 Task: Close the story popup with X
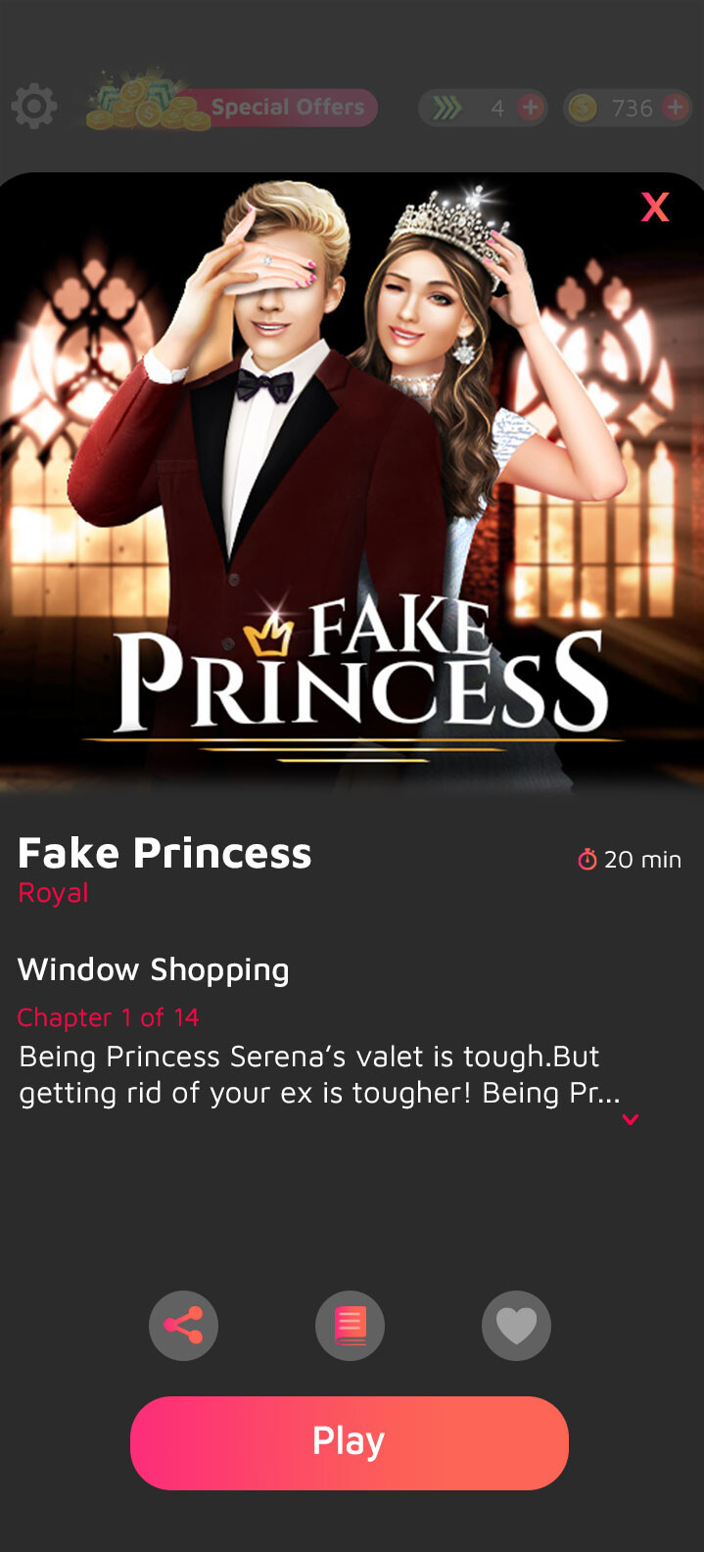pos(655,207)
